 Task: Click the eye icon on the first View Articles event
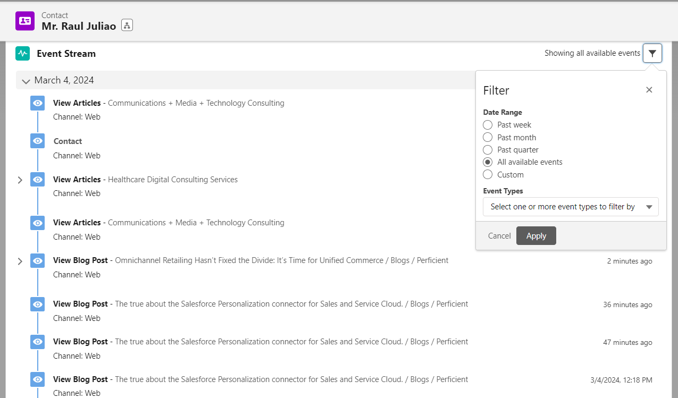coord(37,103)
